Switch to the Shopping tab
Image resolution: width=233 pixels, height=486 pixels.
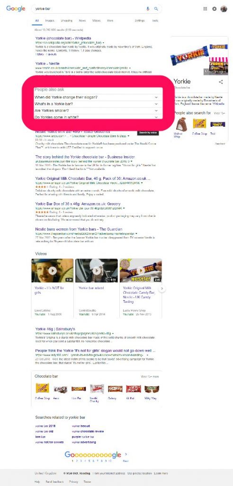[x=66, y=21]
